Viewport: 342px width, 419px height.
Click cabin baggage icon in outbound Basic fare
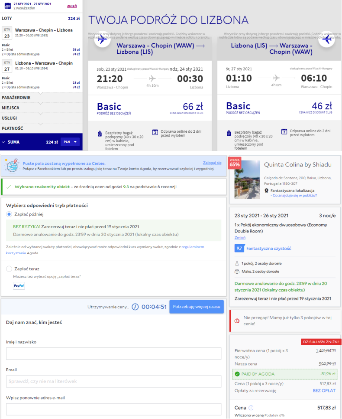point(100,134)
